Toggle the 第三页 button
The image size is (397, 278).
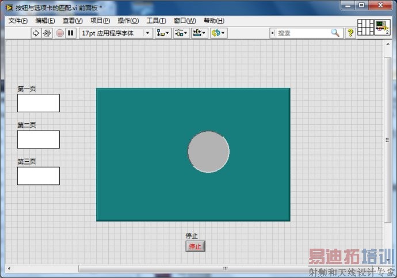(x=39, y=176)
